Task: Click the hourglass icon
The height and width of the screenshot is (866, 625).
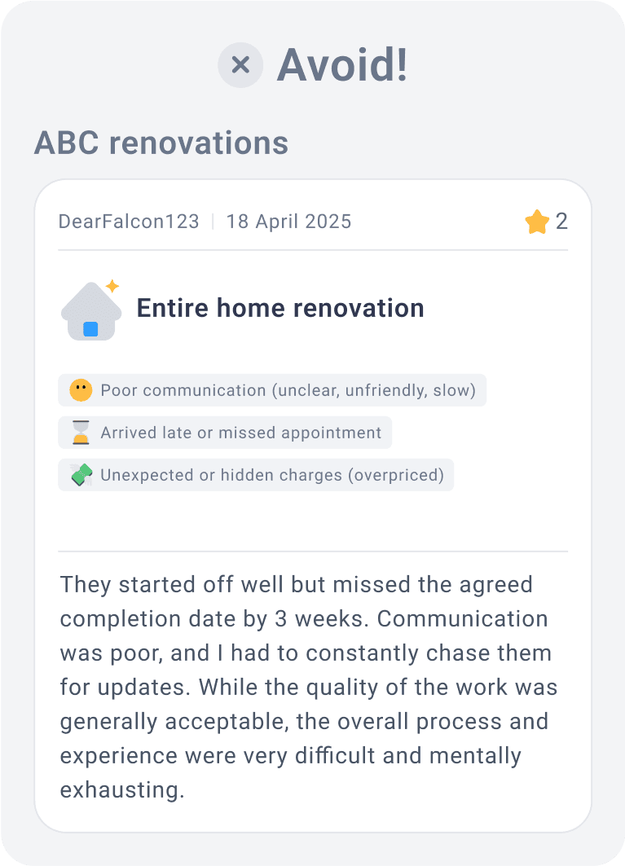Action: click(81, 433)
